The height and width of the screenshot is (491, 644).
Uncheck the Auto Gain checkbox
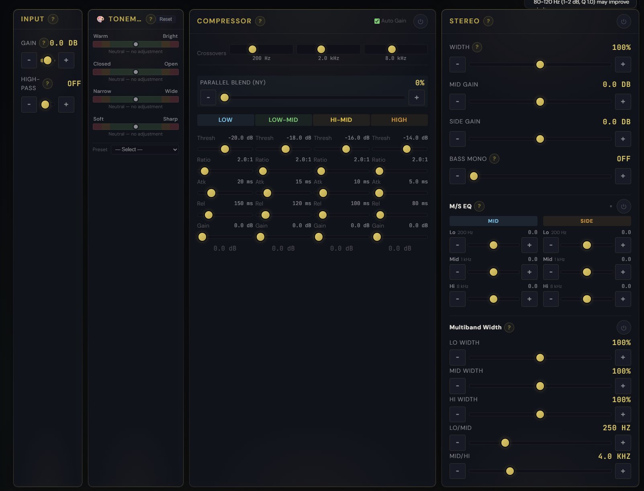pyautogui.click(x=377, y=21)
